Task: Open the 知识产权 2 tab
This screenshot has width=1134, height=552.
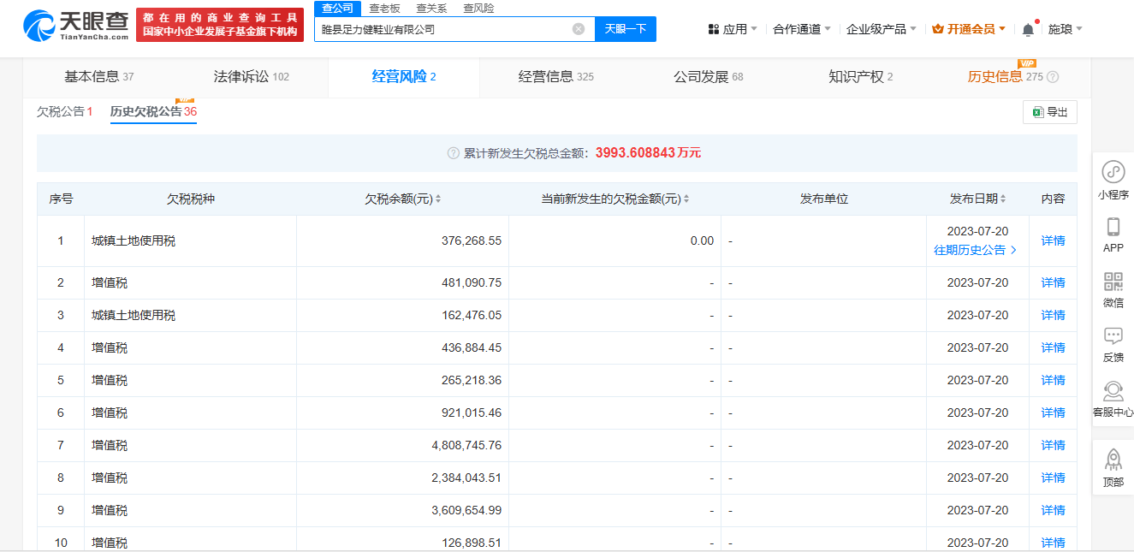Action: coord(861,77)
